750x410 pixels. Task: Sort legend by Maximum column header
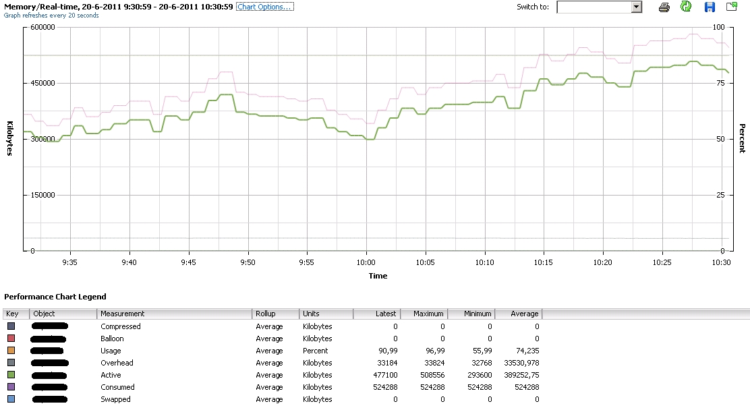[424, 314]
